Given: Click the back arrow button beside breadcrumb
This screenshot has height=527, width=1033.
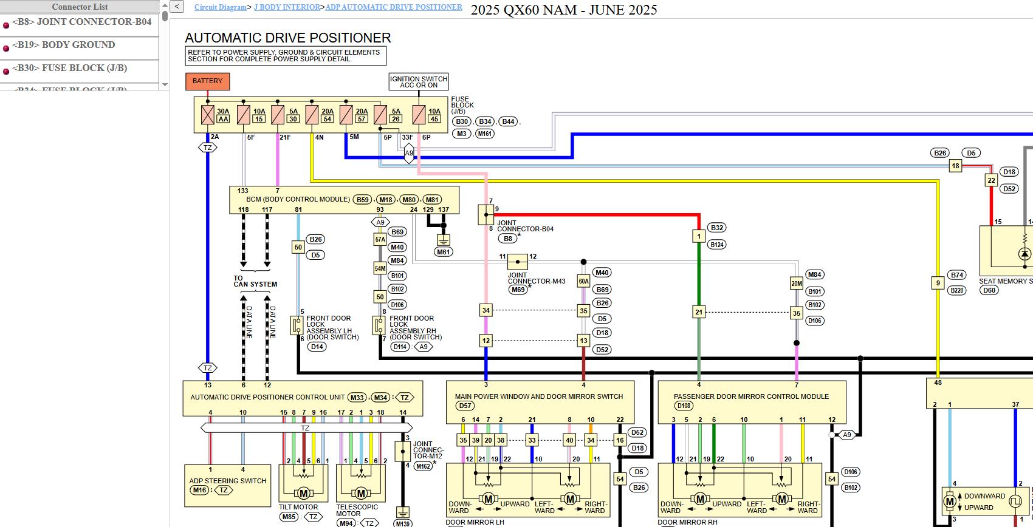Looking at the screenshot, I should click(177, 7).
